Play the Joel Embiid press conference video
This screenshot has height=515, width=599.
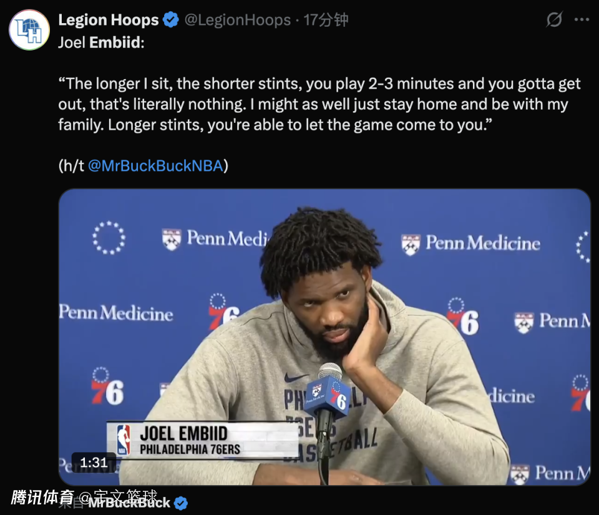coord(324,337)
